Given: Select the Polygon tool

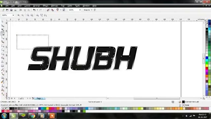Looking at the screenshot, I should pyautogui.click(x=2, y=54).
